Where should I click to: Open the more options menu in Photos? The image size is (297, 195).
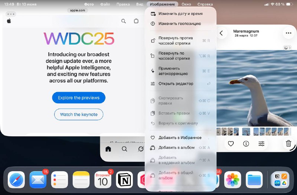(288, 33)
